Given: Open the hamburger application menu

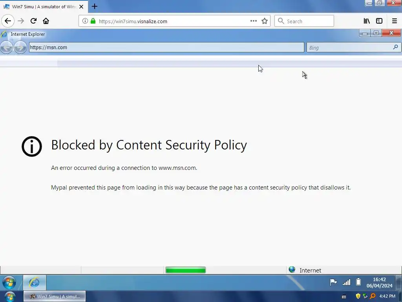Looking at the screenshot, I should (394, 21).
